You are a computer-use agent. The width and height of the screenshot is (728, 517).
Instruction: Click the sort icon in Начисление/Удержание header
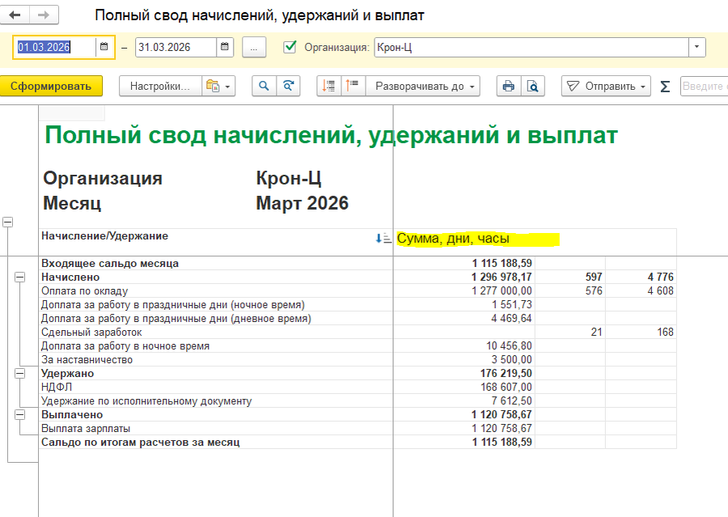click(383, 239)
